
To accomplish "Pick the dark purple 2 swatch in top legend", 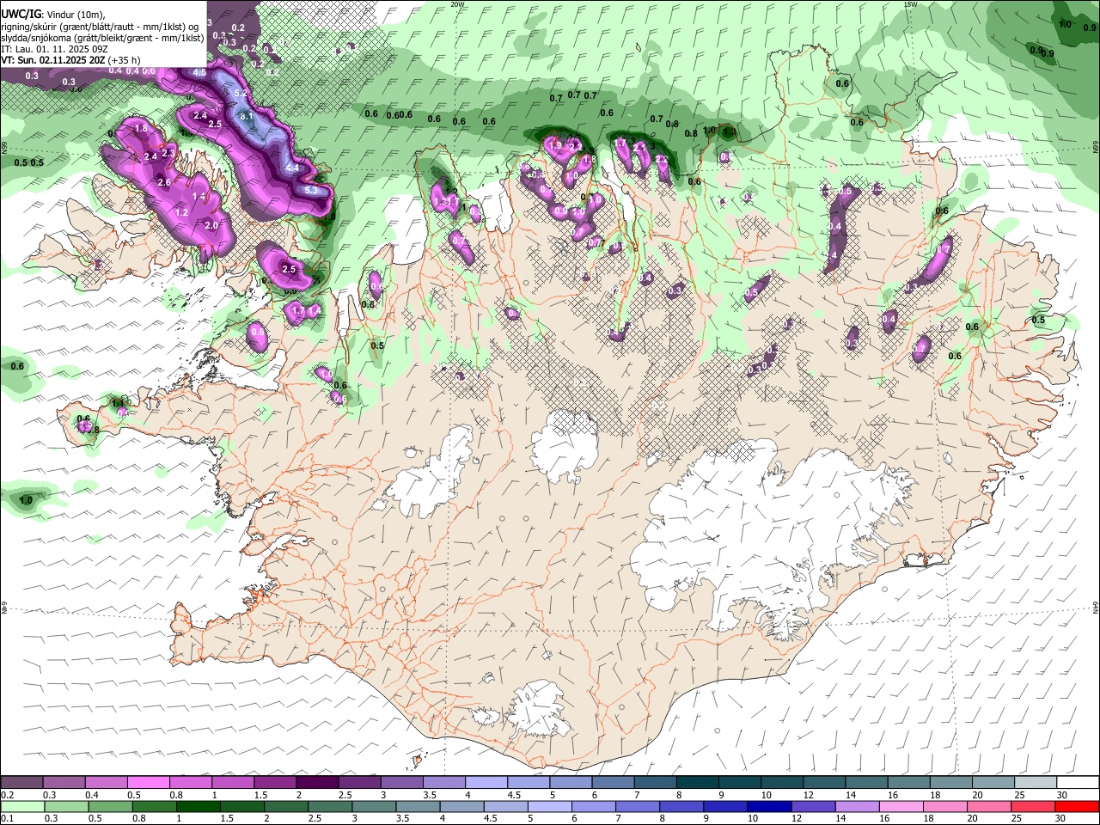I will pyautogui.click(x=317, y=783).
